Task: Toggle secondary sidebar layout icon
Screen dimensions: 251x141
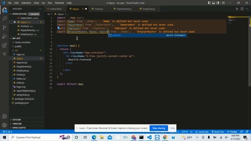Action: pos(218,3)
